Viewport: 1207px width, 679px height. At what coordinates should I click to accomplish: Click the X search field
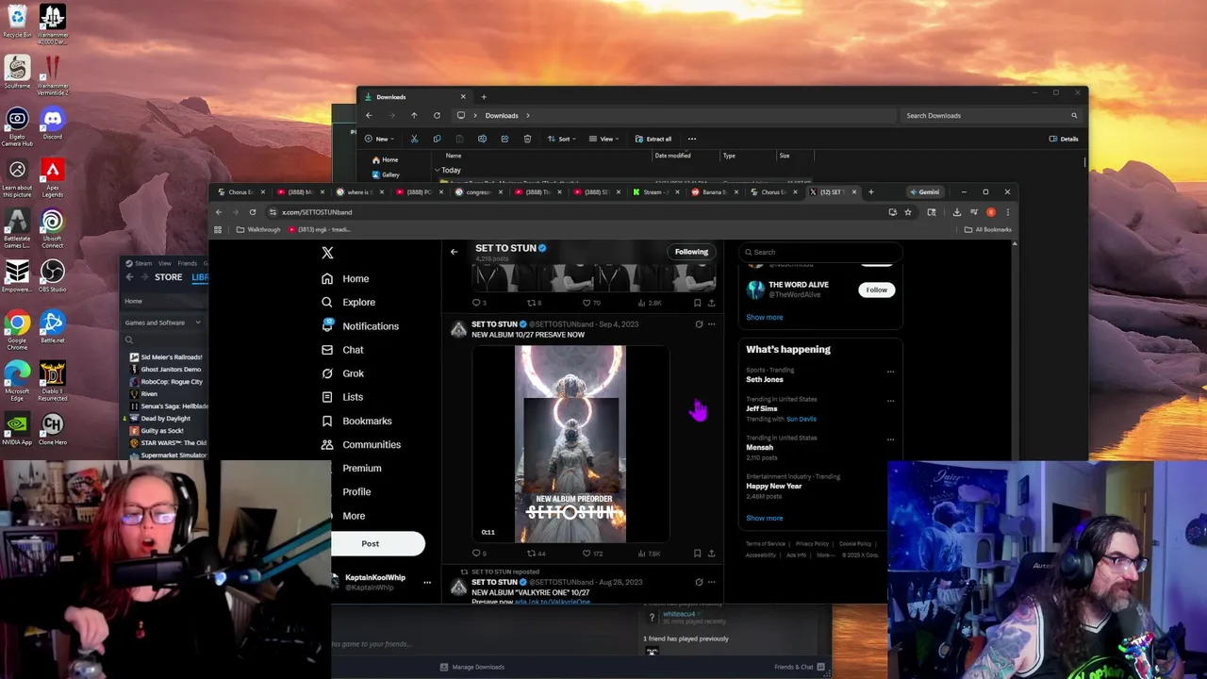coord(820,252)
